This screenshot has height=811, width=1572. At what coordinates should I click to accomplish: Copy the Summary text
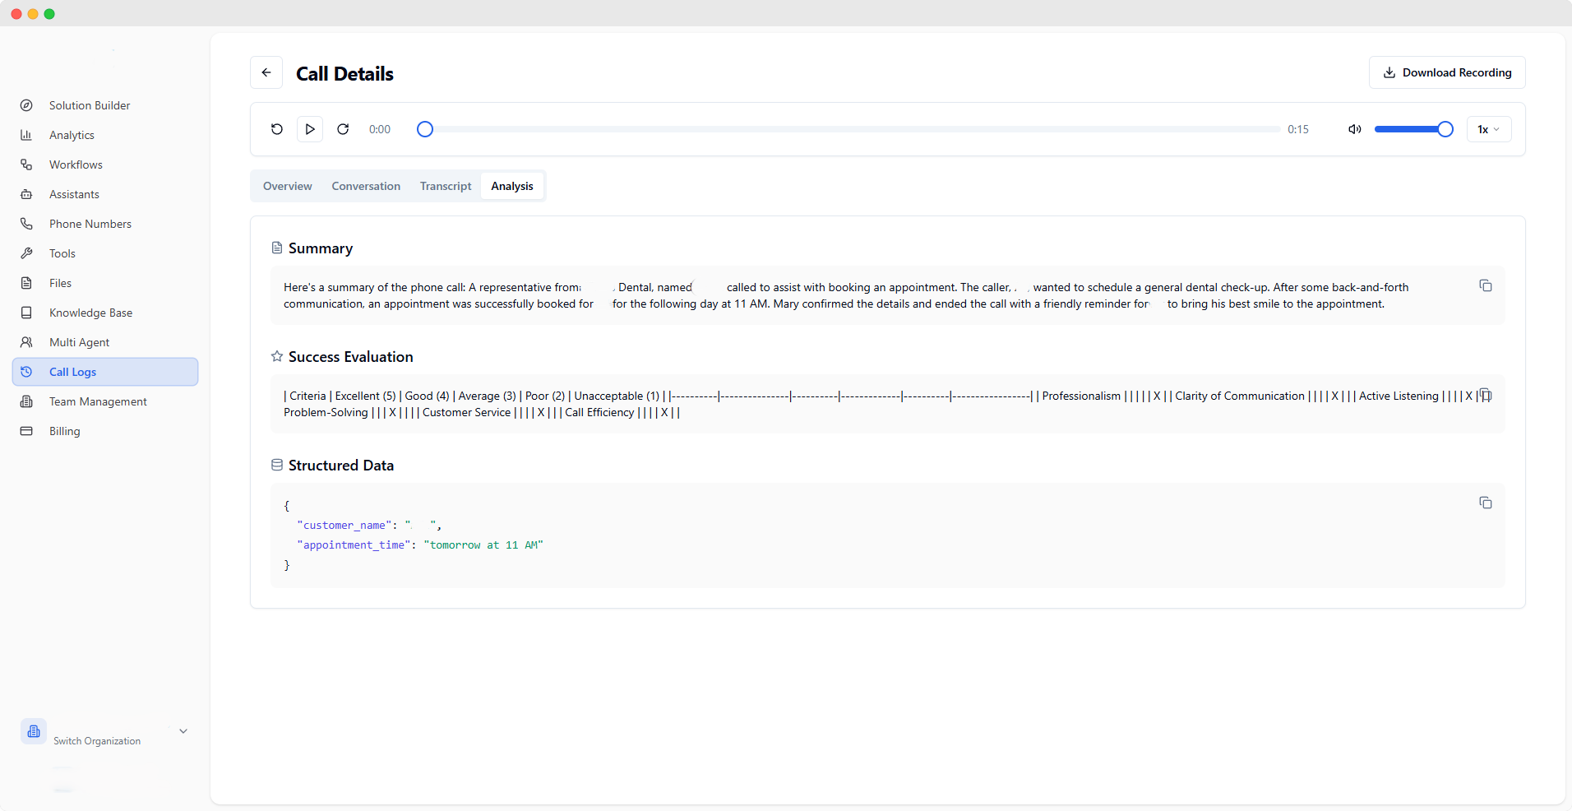[x=1485, y=285]
